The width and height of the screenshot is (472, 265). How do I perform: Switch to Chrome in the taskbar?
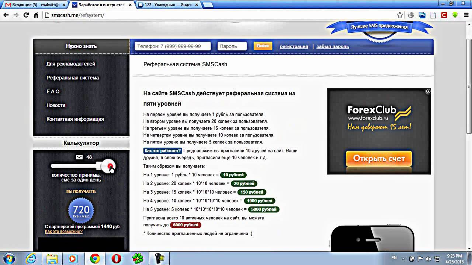(x=95, y=259)
